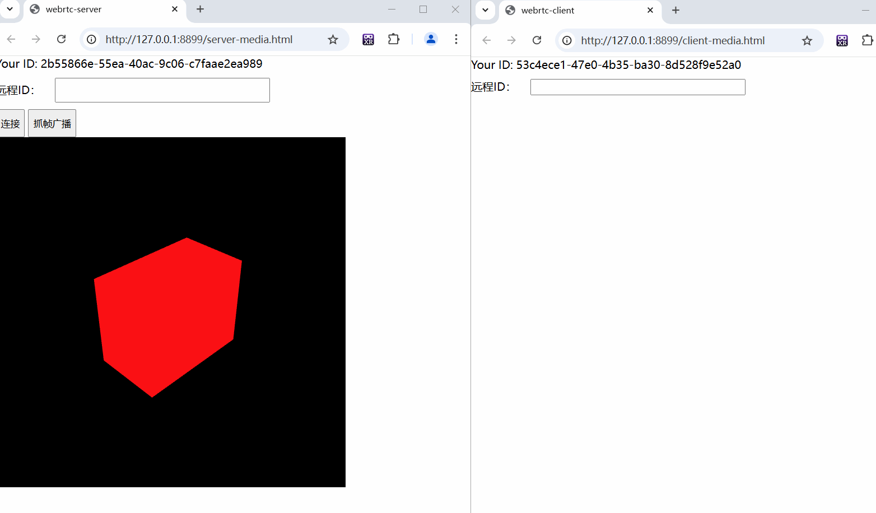The image size is (876, 513).
Task: Close the webrtc-server tab
Action: pos(175,10)
